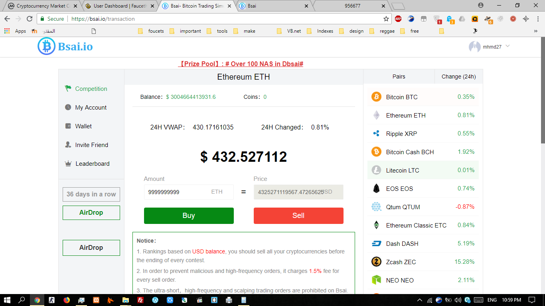Open the Windows notification center icon

[x=532, y=300]
